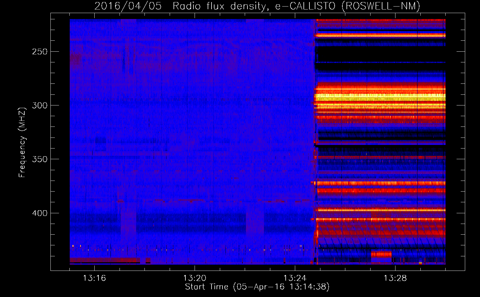Select the Frequency (MHZ) axis label
Screen dimensions: 480x297
pos(22,143)
